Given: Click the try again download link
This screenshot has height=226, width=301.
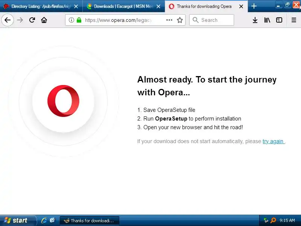Looking at the screenshot, I should tap(274, 142).
